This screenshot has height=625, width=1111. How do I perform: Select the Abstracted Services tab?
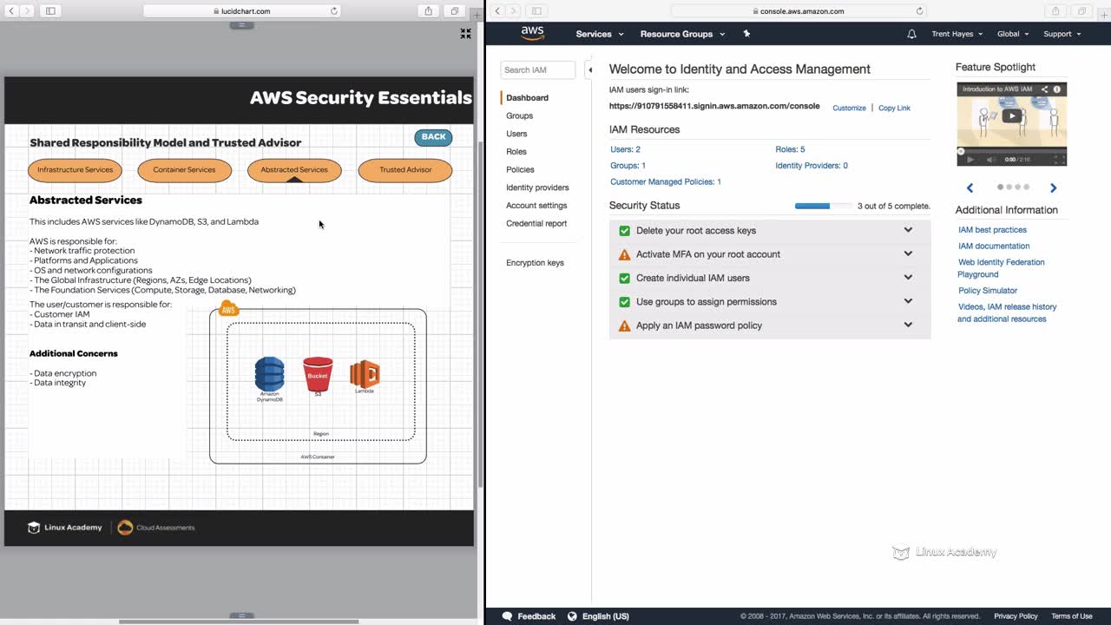coord(294,170)
